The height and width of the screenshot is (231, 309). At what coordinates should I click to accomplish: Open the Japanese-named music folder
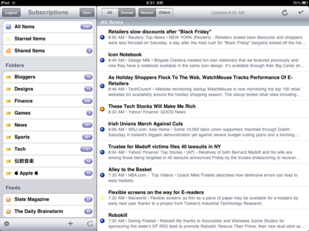point(48,161)
